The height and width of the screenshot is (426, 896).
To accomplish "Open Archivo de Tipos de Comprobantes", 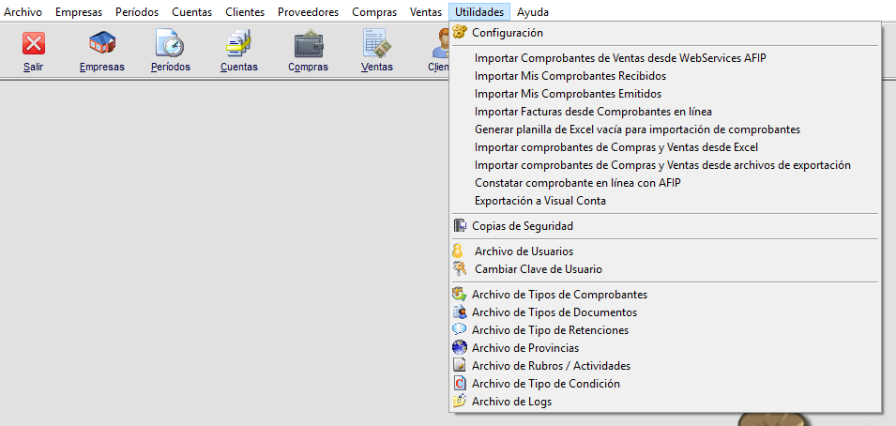I will pos(559,295).
